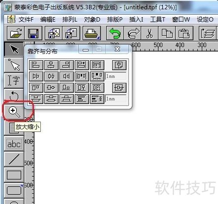This screenshot has width=218, height=204.
Task: Click the printer output icon
Action: tap(92, 33)
